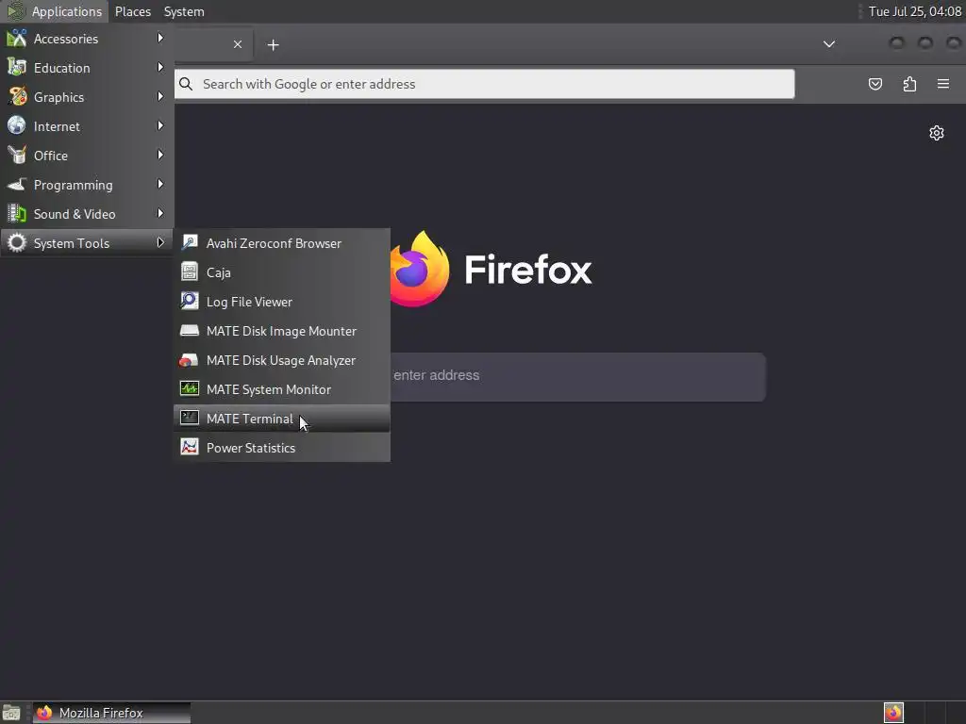The height and width of the screenshot is (724, 966).
Task: Open the System menu
Action: [x=184, y=11]
